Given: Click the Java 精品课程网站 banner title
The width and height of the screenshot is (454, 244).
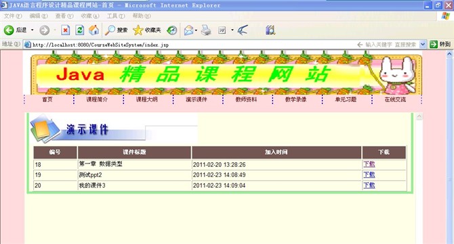Looking at the screenshot, I should tap(192, 74).
